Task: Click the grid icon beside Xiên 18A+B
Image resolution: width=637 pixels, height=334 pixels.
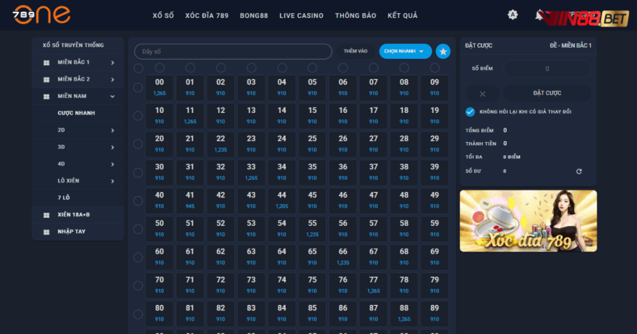Action: (x=46, y=215)
